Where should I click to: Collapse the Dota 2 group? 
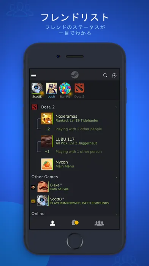tap(116, 107)
